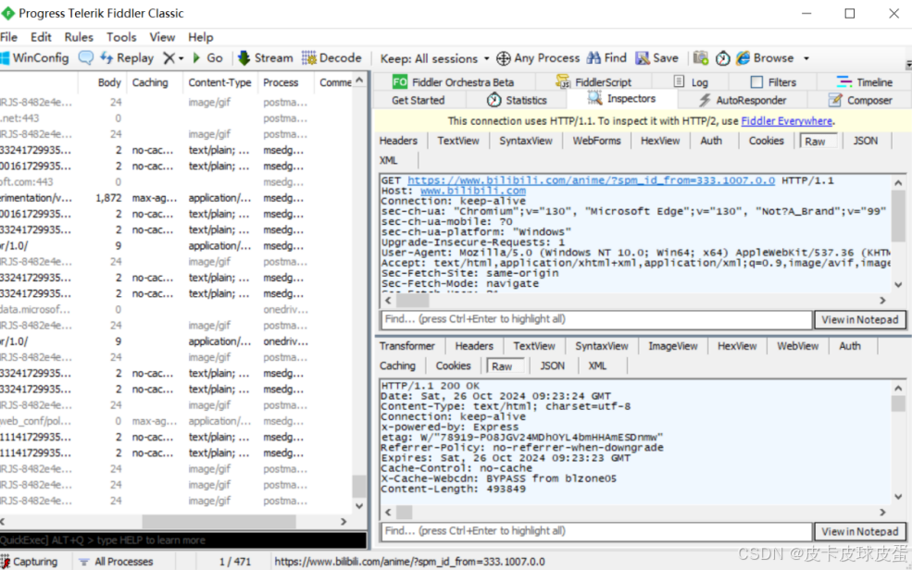Open the Rules menu
The image size is (912, 570).
tap(79, 37)
